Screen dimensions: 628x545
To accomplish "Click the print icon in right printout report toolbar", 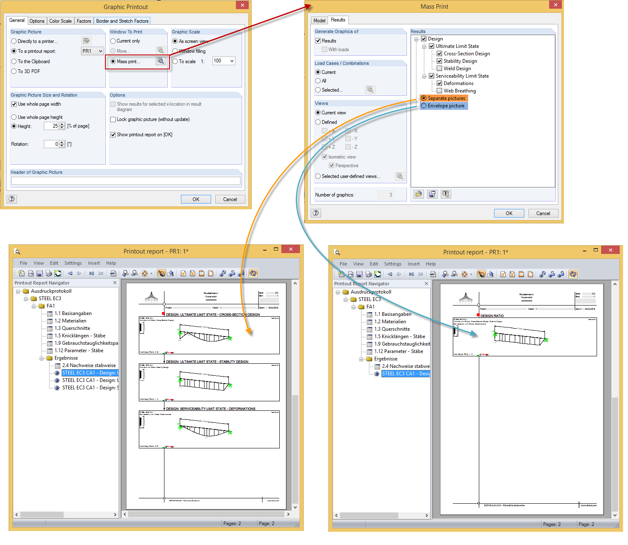I will 369,274.
